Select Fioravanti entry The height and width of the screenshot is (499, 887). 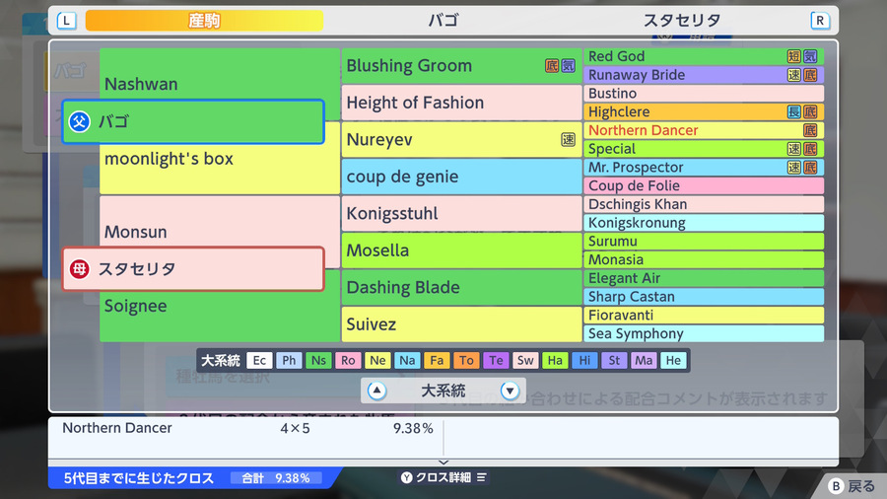pos(704,316)
